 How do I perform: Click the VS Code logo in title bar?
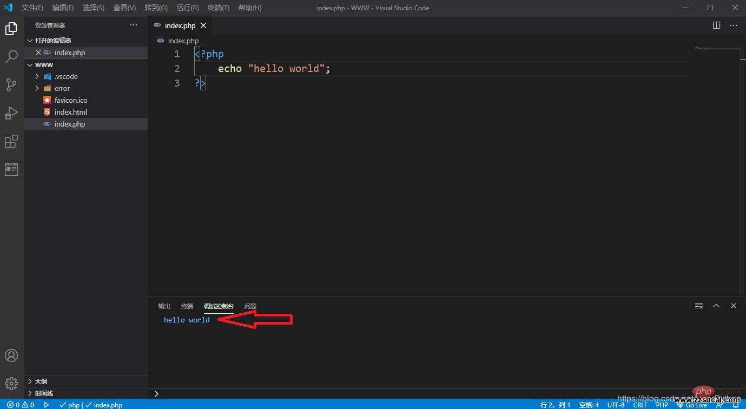[8, 8]
